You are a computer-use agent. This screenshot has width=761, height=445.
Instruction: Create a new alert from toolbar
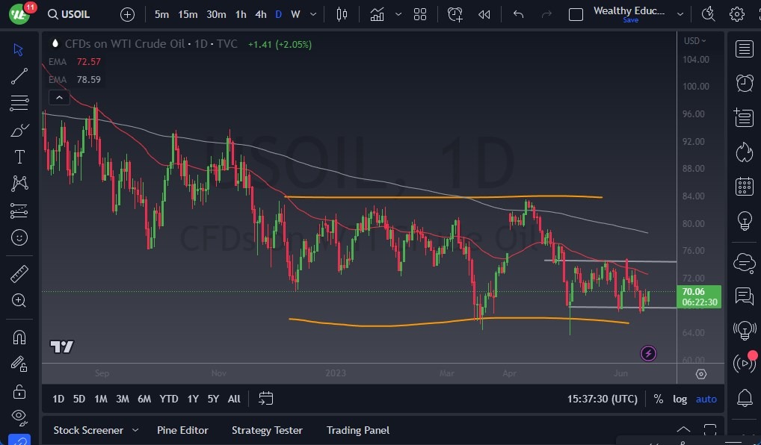point(455,14)
